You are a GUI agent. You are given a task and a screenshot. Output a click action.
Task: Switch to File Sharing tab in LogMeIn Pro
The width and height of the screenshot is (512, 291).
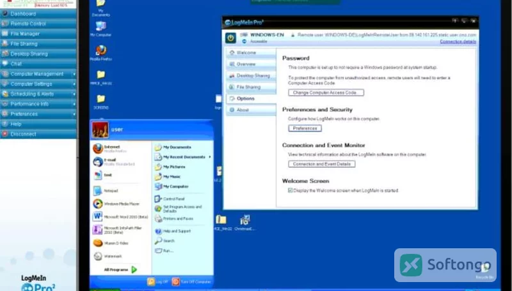(251, 87)
